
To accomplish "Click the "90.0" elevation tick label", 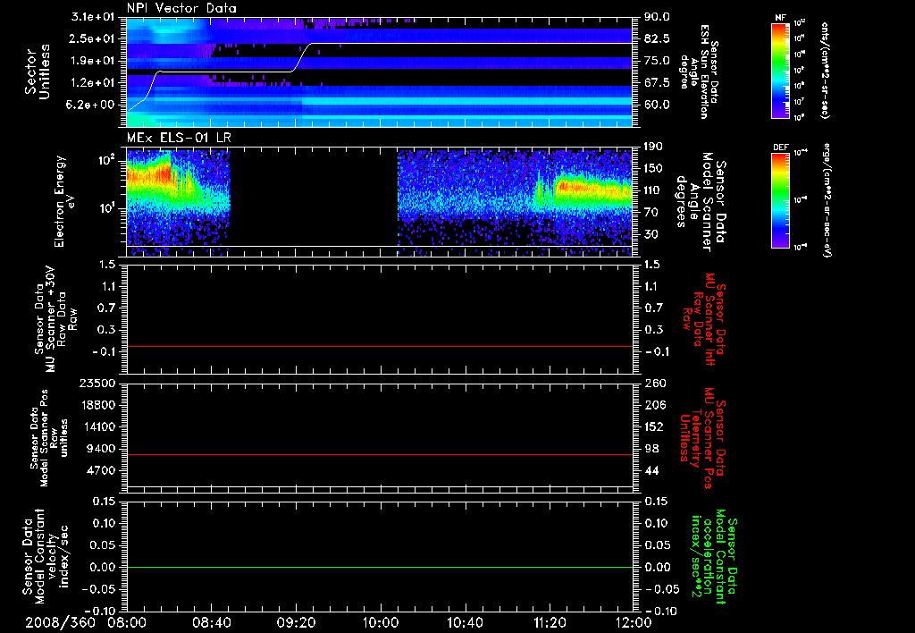I will click(657, 17).
